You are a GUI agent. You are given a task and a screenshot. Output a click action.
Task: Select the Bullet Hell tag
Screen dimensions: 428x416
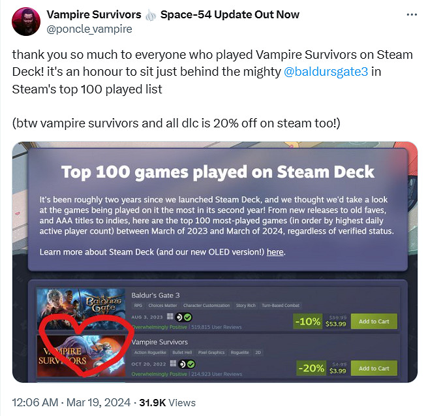pyautogui.click(x=182, y=353)
